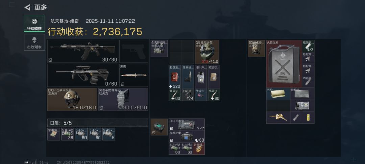
Task: Select the 黑鹰 knife slot
Action: [x=134, y=76]
